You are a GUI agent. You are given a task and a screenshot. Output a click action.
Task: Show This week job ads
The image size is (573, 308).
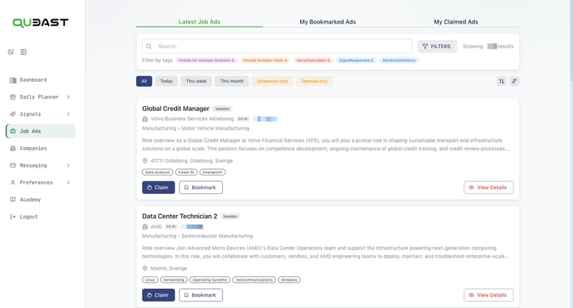click(x=196, y=81)
